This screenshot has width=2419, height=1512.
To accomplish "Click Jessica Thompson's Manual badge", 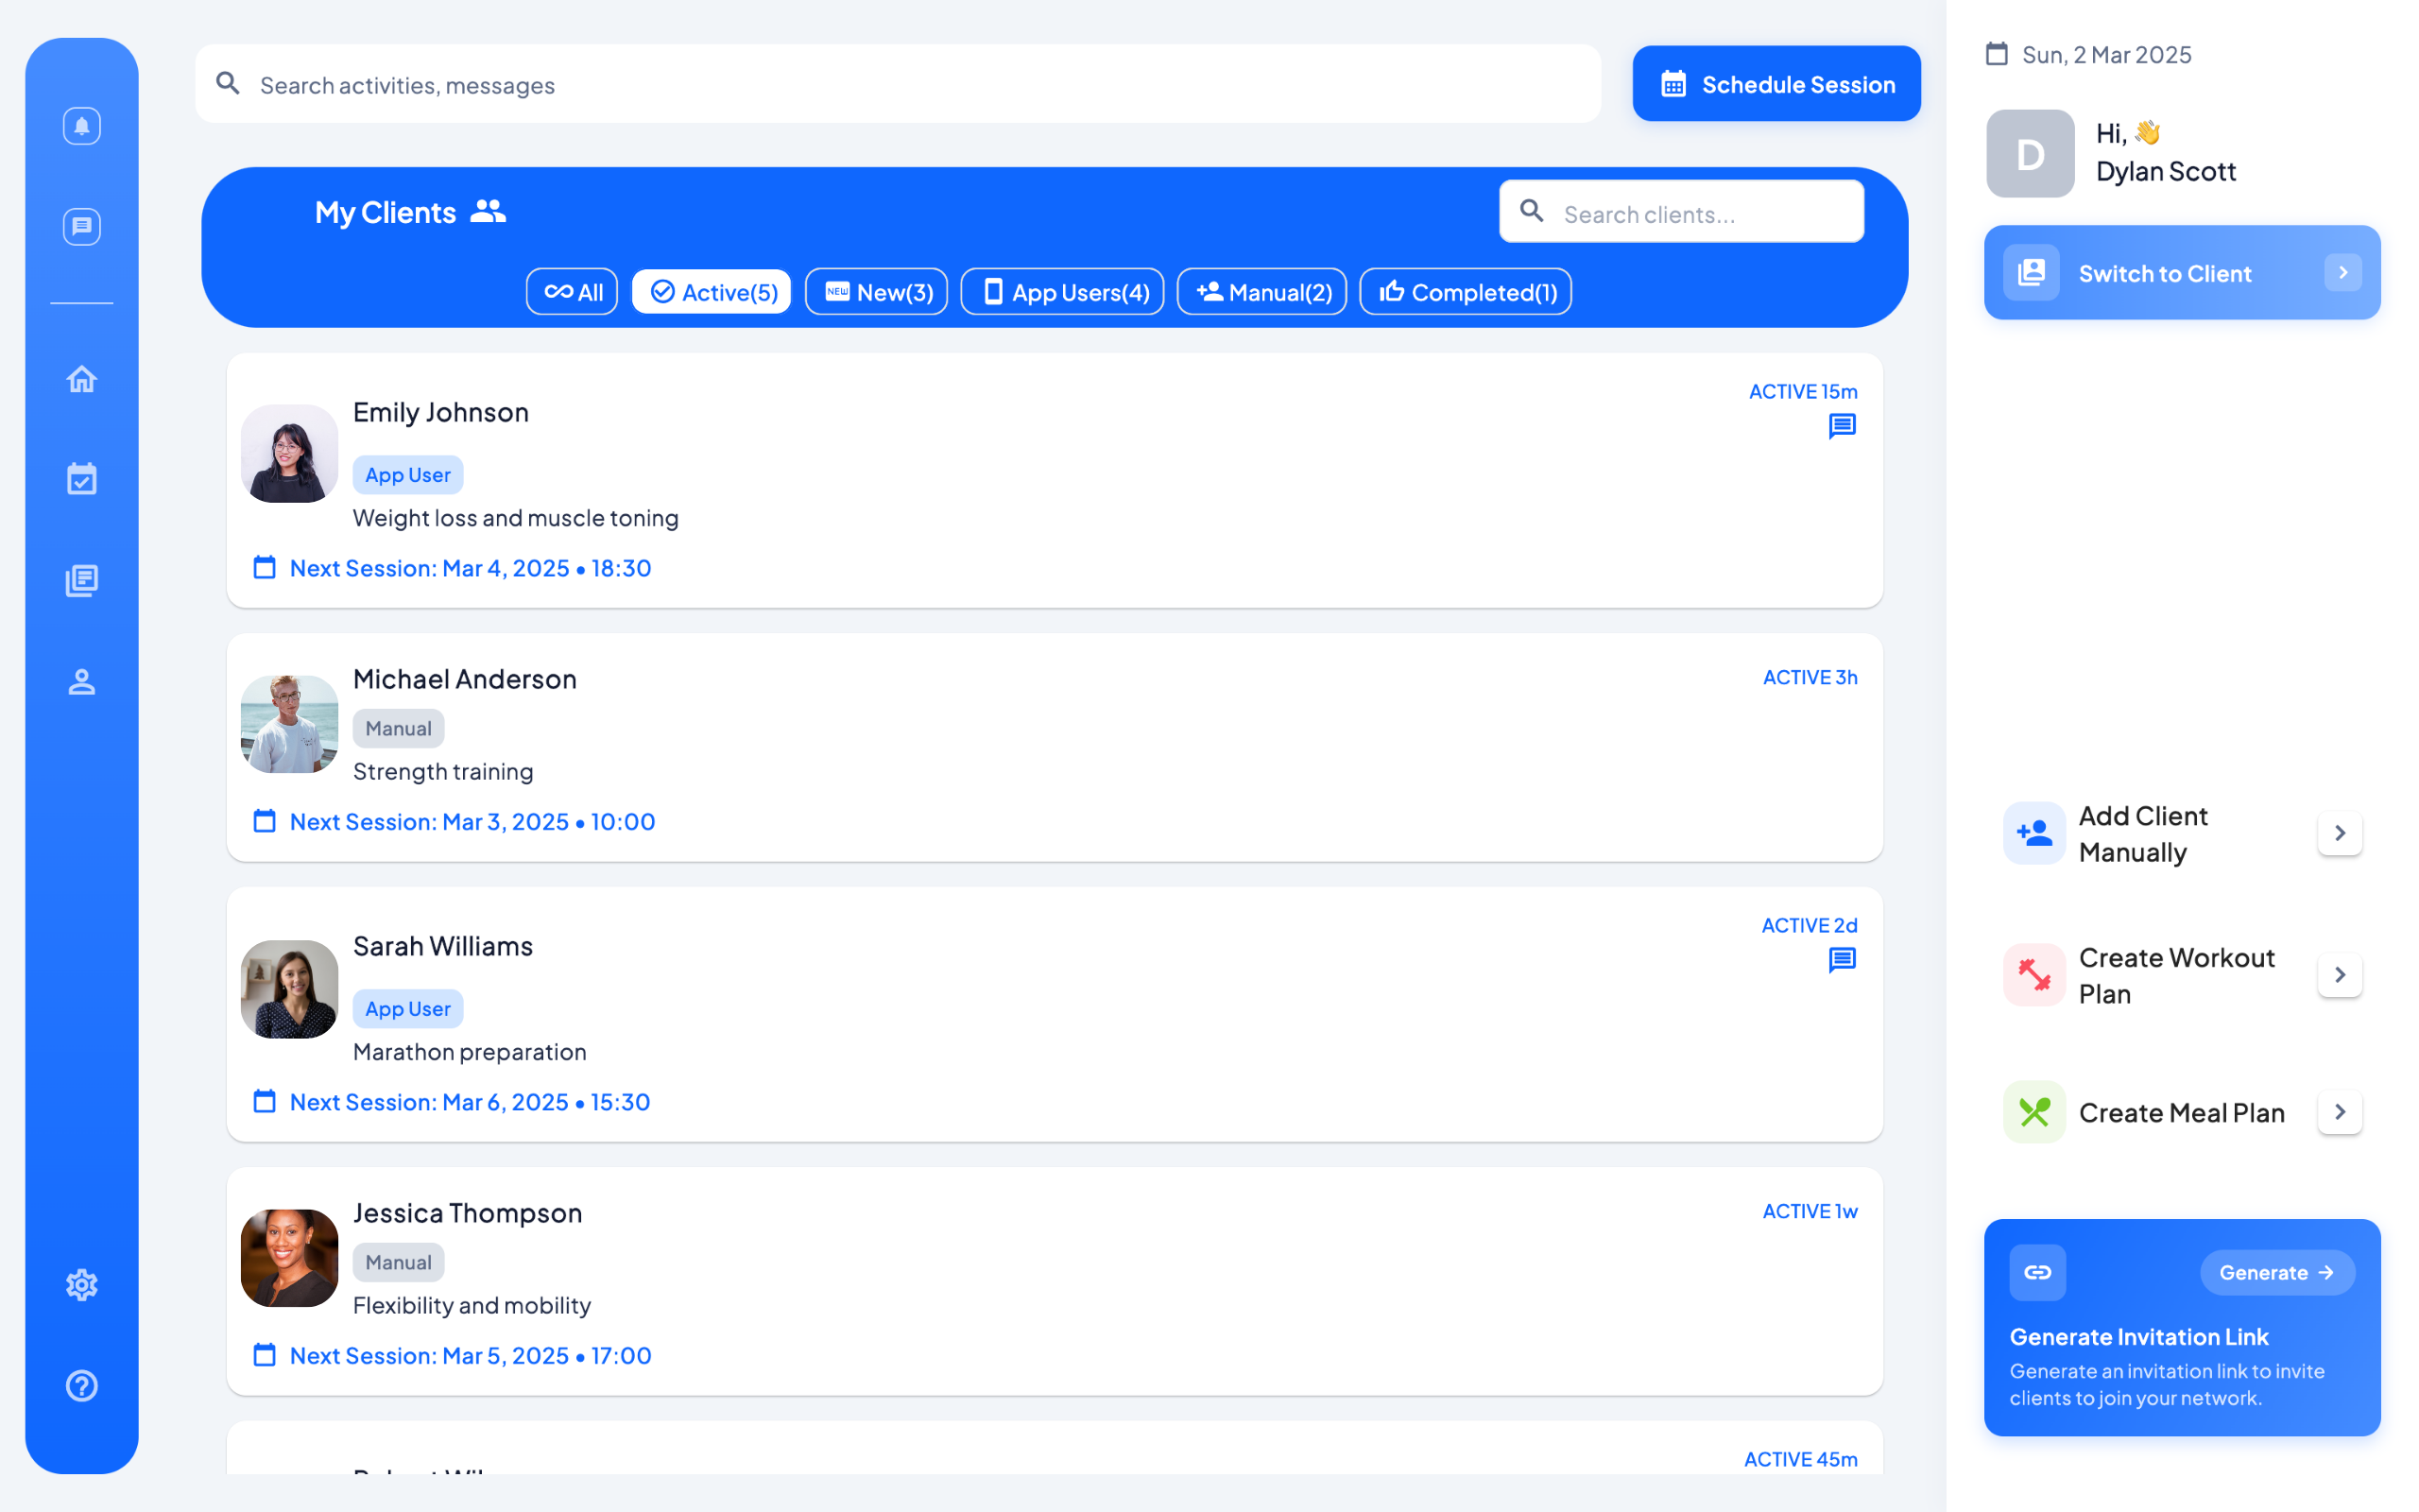I will [x=398, y=1263].
